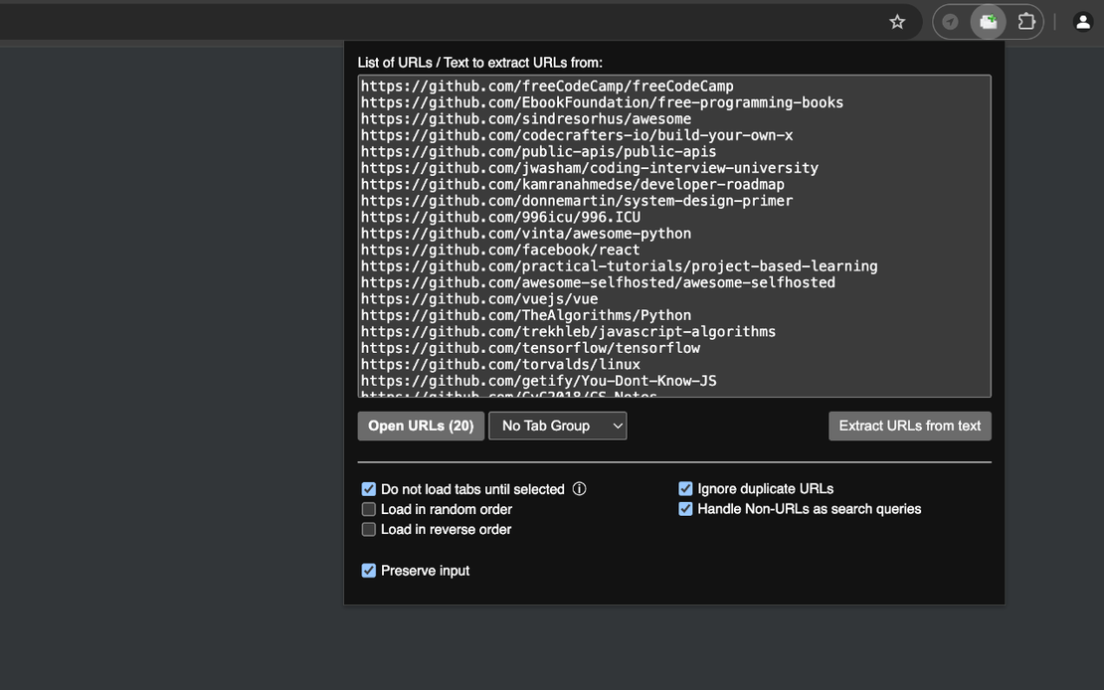Click 'Extract URLs from text' button

click(909, 425)
